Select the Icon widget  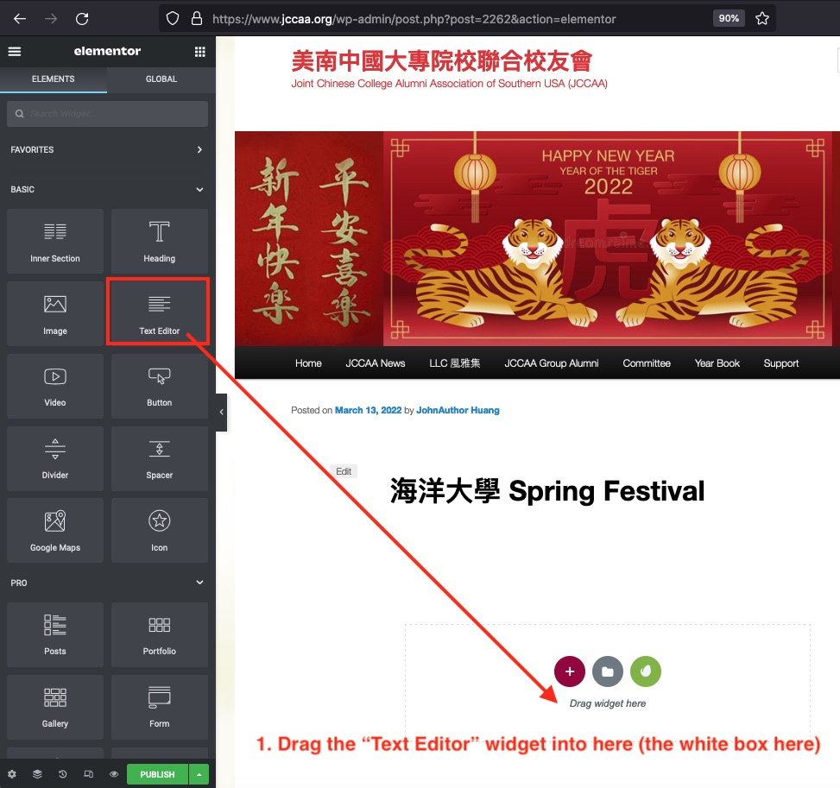[x=160, y=530]
